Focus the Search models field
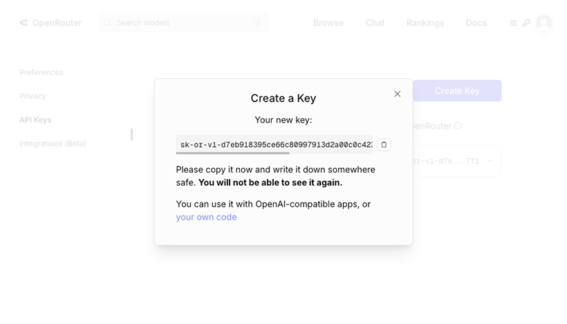567x324 pixels. point(183,23)
